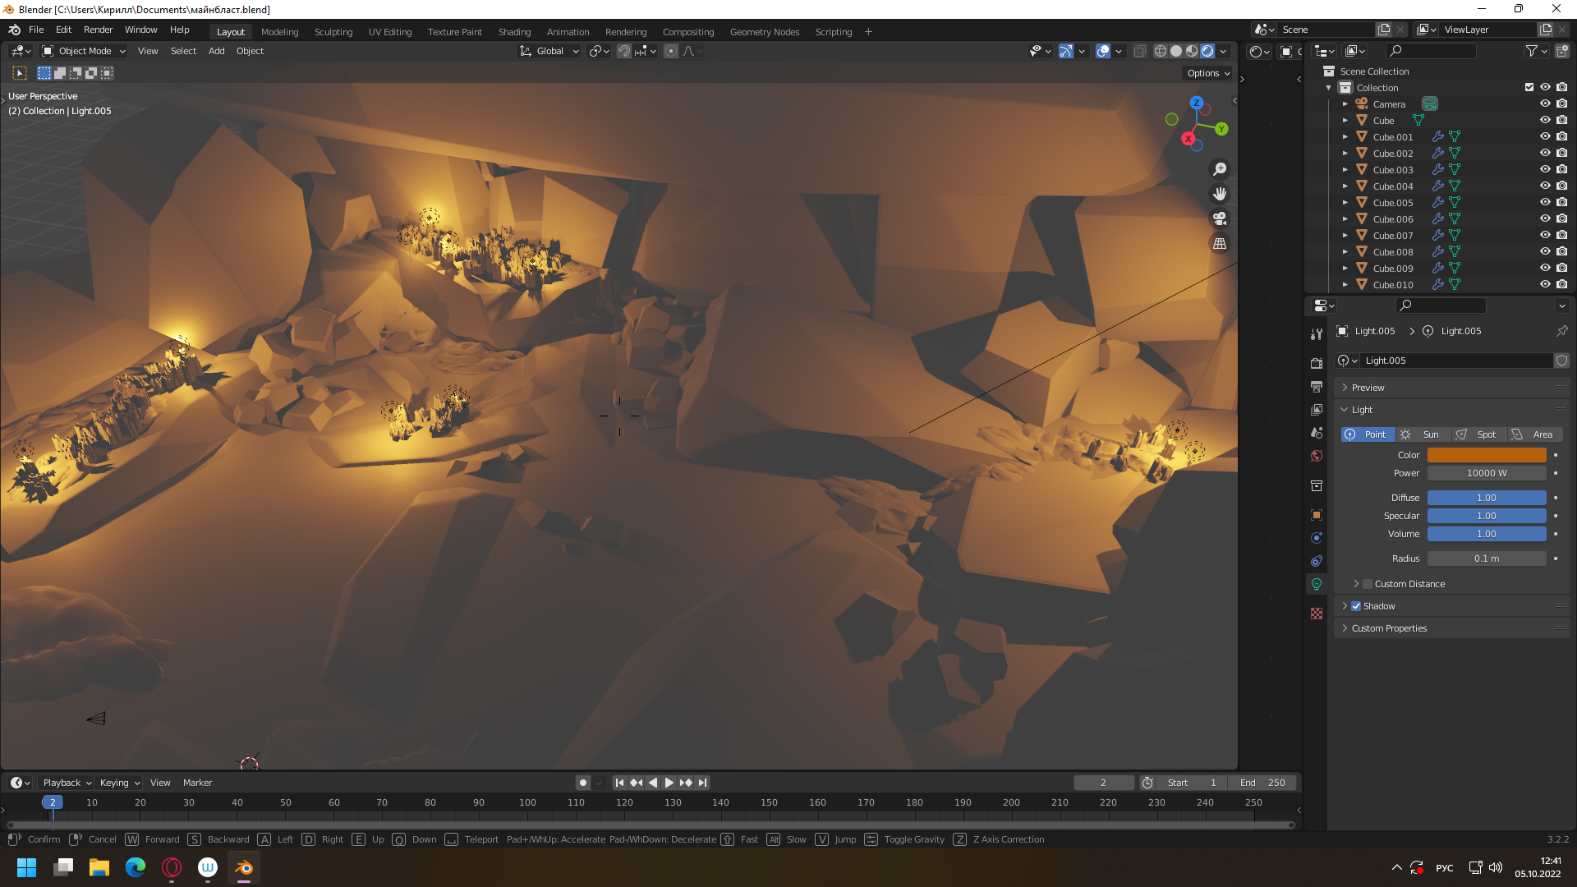Screen dimensions: 1577x887
Task: Open the Render properties tab icon
Action: [x=1317, y=363]
